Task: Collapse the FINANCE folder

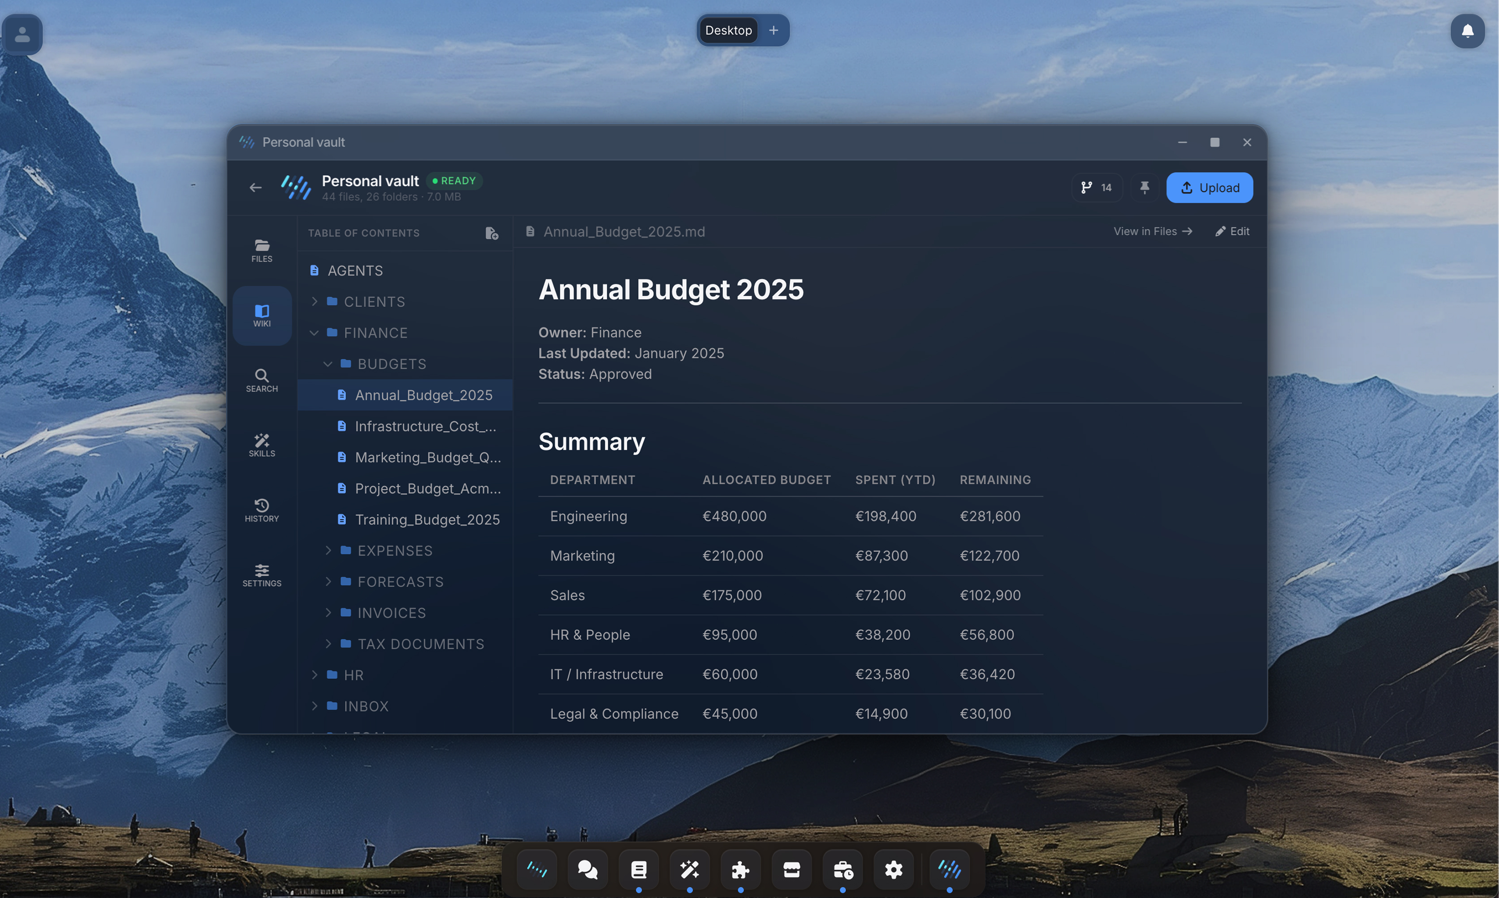Action: pos(314,332)
